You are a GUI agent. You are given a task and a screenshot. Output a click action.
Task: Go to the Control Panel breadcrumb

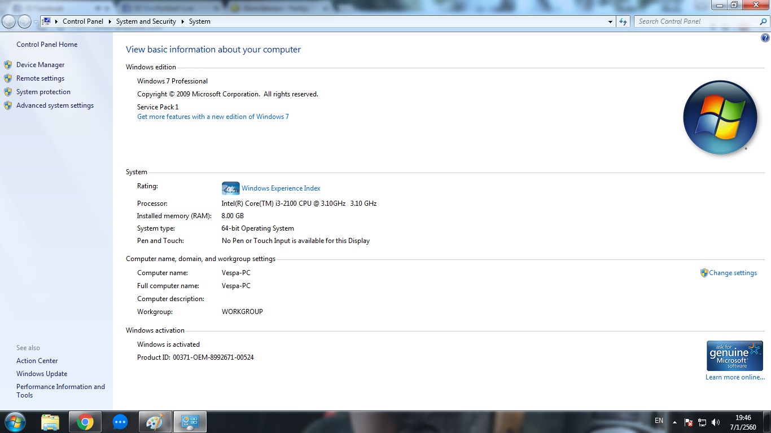point(83,21)
